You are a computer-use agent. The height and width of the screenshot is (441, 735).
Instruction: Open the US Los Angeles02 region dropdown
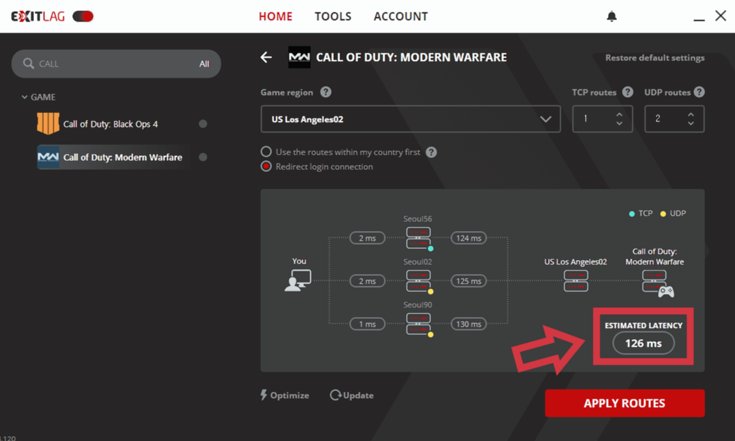(410, 119)
